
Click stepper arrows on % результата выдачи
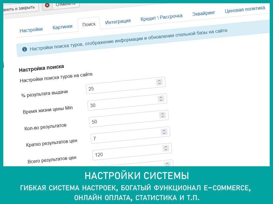159,82
